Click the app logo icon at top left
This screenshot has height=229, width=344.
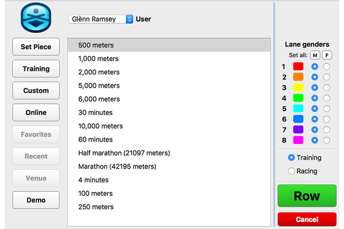(36, 18)
